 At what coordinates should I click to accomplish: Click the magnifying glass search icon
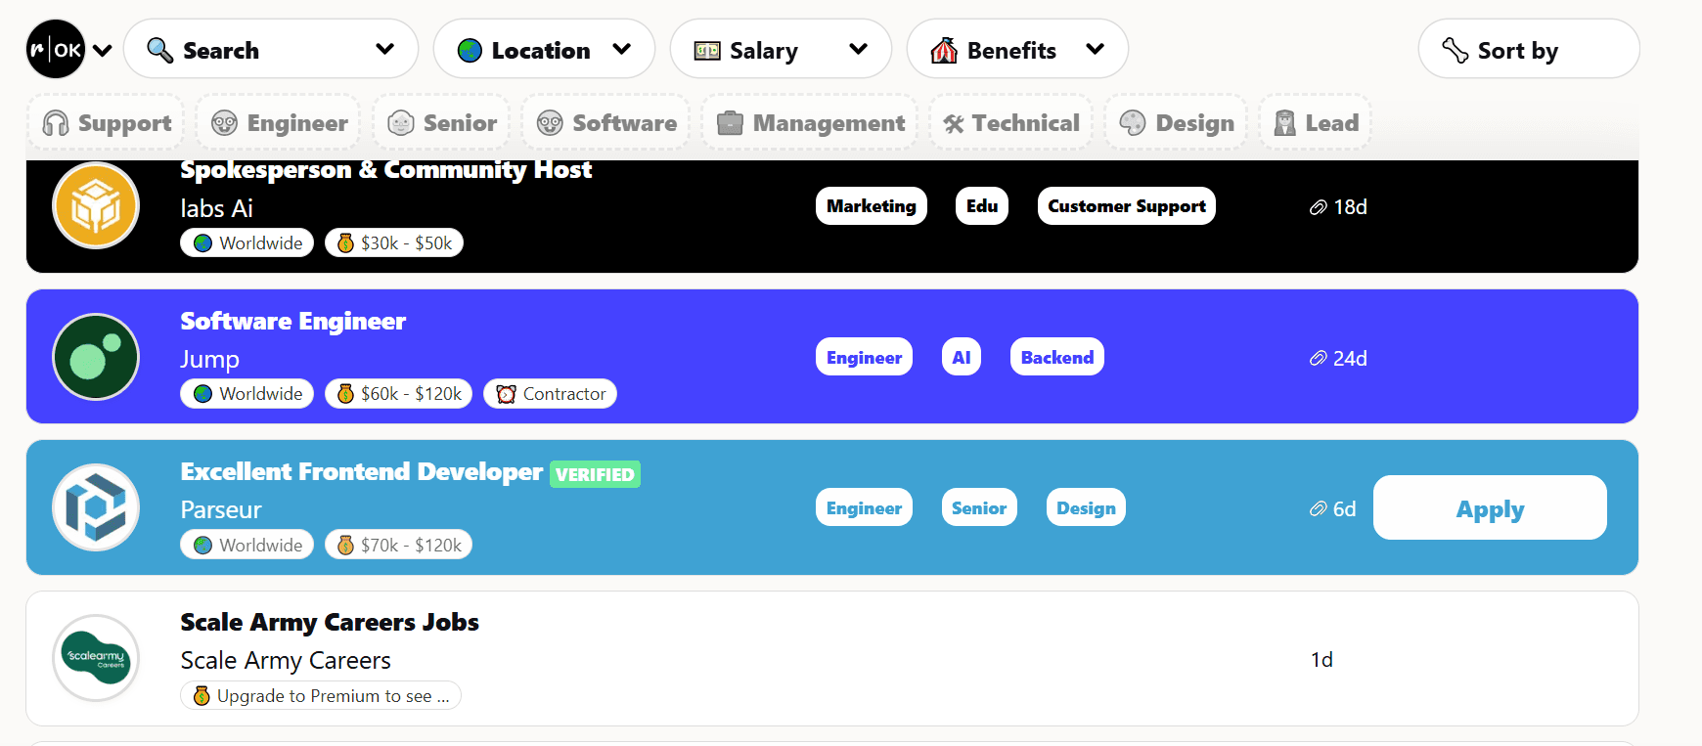(159, 50)
